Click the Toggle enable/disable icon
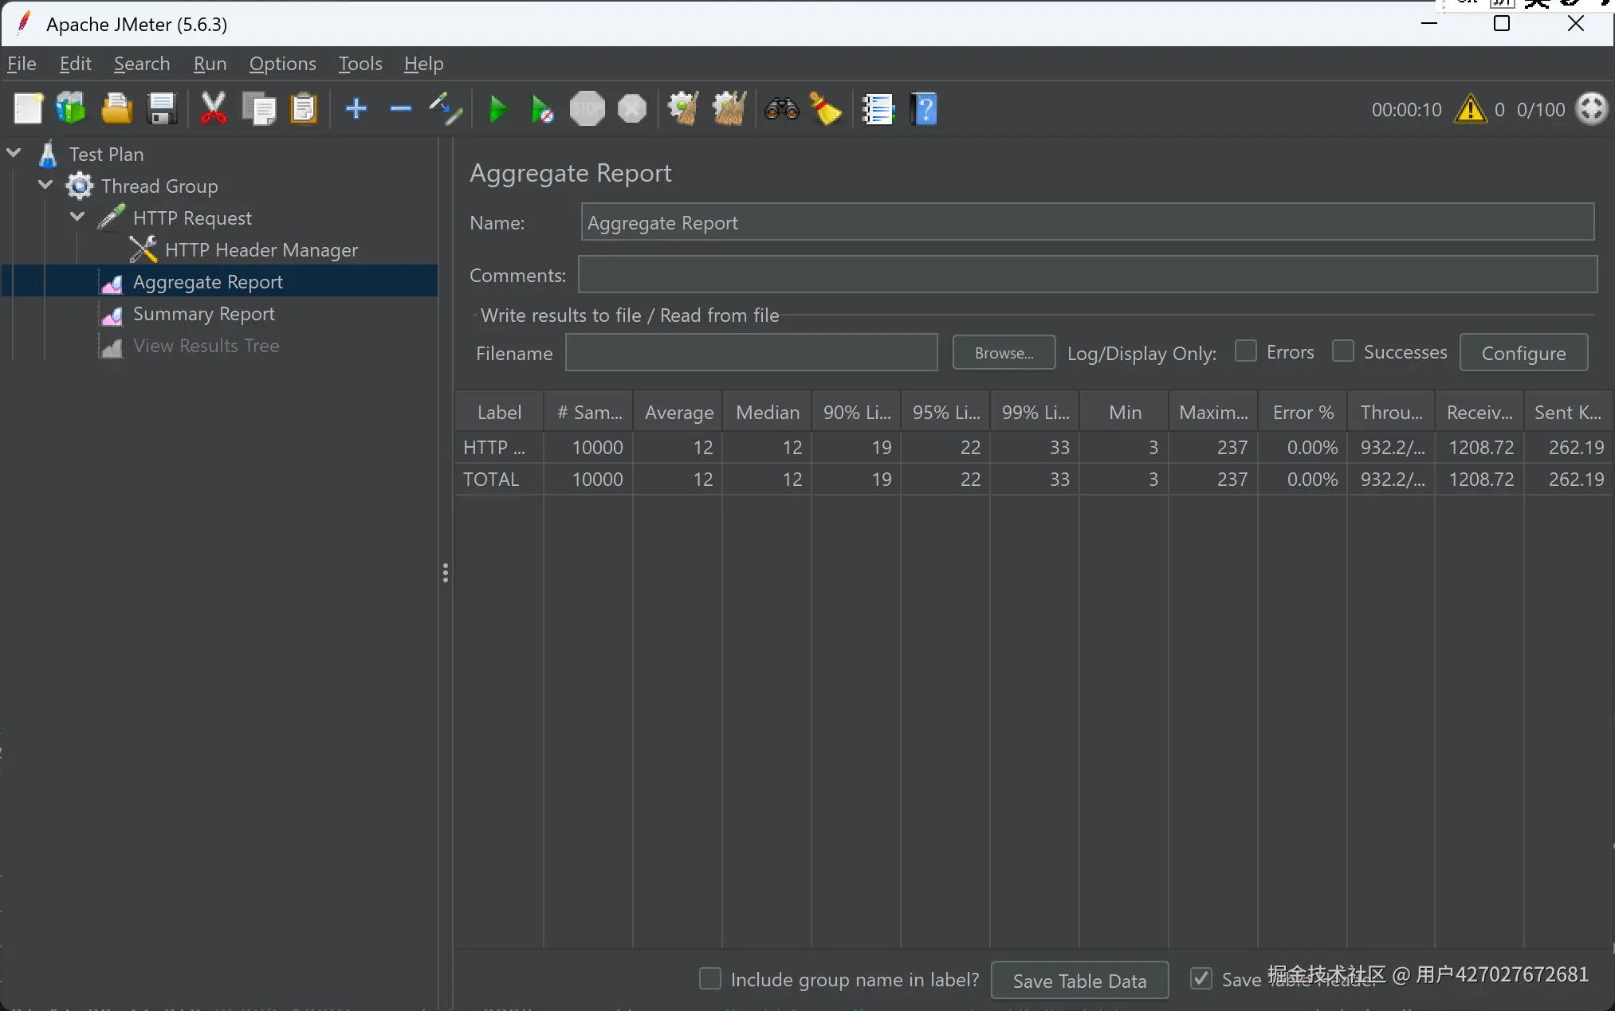 pyautogui.click(x=446, y=109)
